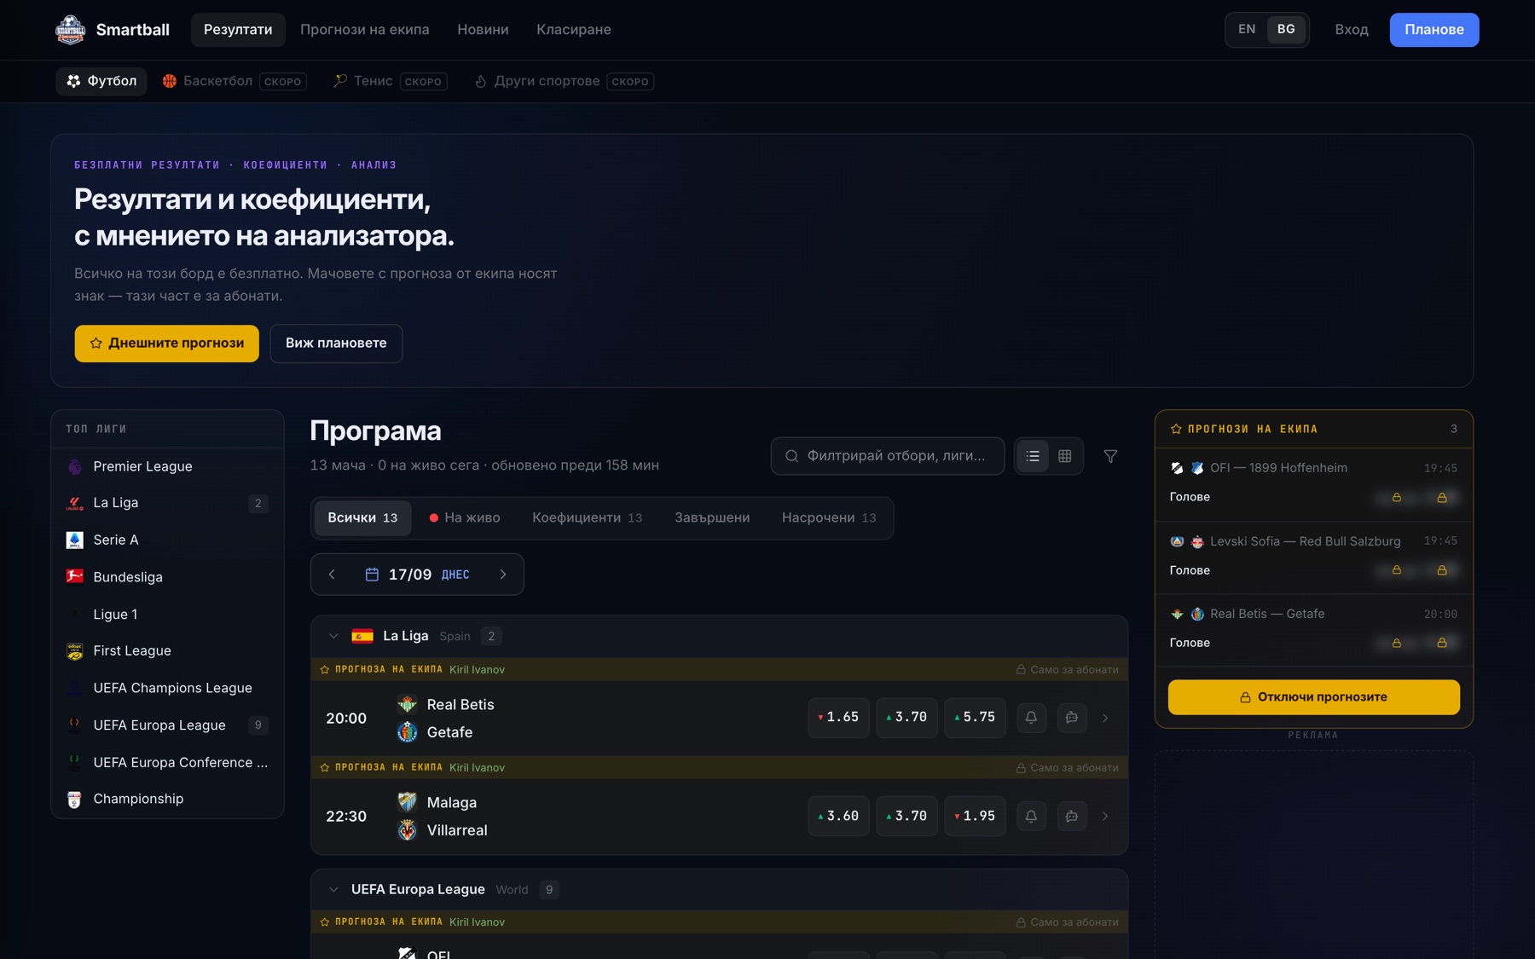Toggle notification bell for Real Betis match
Image resolution: width=1535 pixels, height=959 pixels.
(x=1031, y=718)
